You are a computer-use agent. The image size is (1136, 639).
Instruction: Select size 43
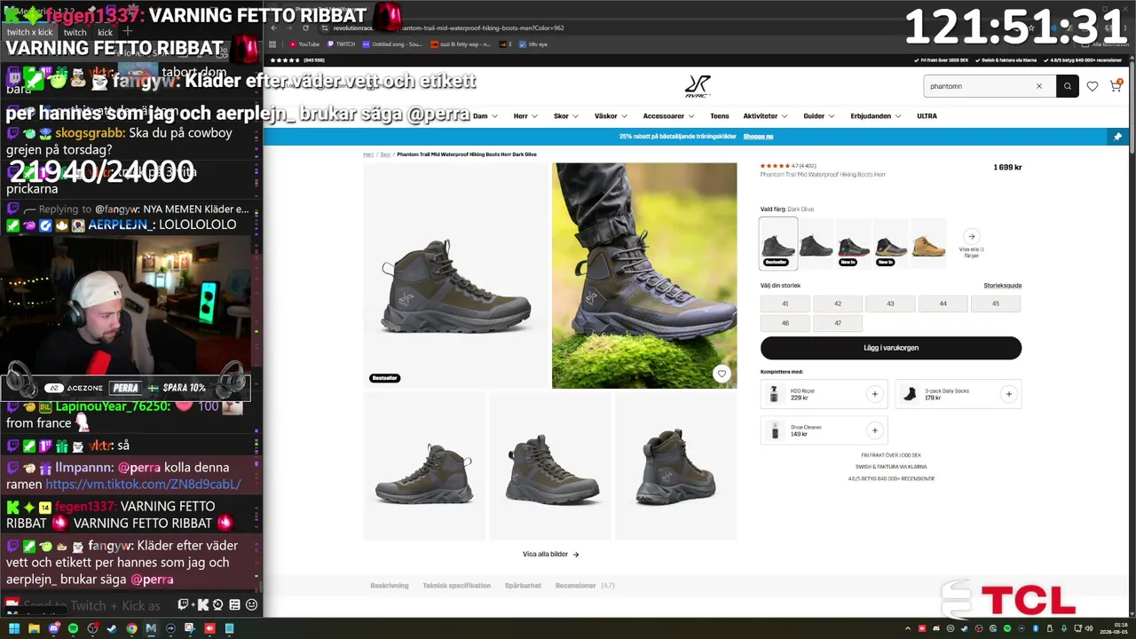tap(890, 304)
